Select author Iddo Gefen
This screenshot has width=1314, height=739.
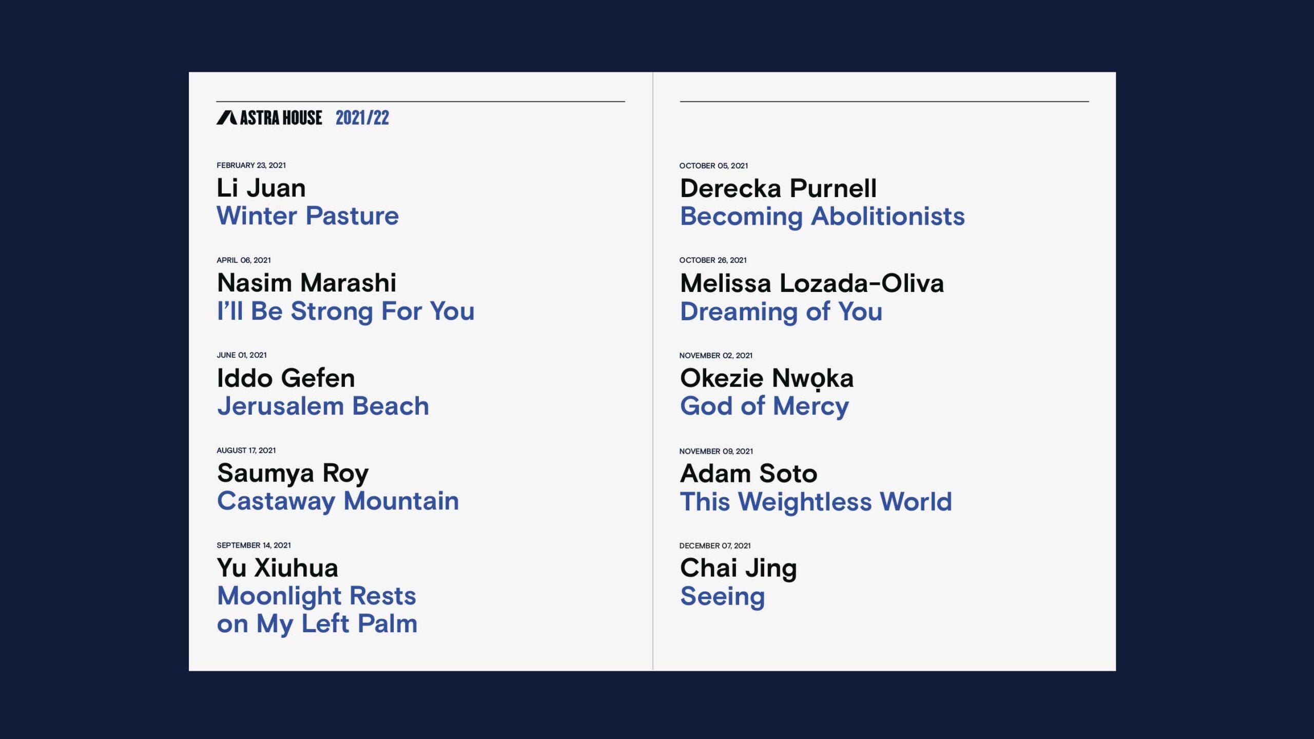(x=286, y=378)
